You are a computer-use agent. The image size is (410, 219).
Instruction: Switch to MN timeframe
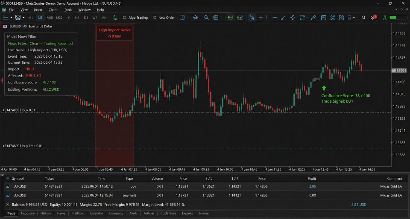104,18
